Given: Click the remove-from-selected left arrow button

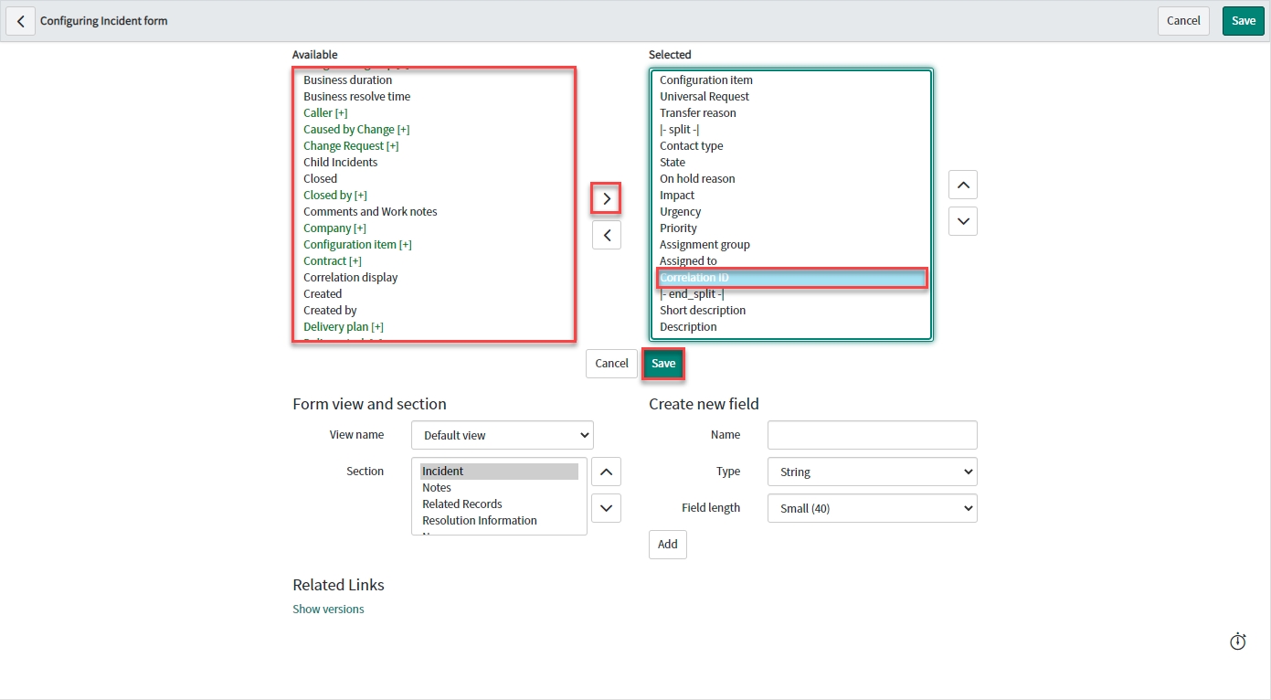Looking at the screenshot, I should click(607, 235).
